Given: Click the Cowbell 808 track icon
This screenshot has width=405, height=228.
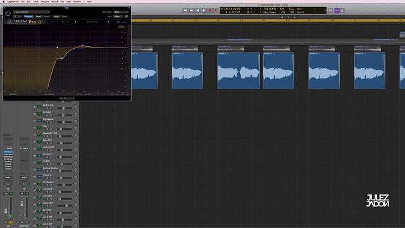Looking at the screenshot, I should coord(39,149).
